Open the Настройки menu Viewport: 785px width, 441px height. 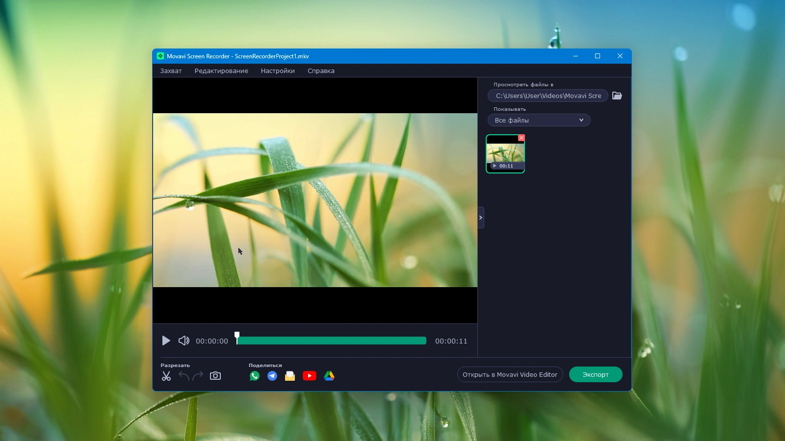click(278, 71)
